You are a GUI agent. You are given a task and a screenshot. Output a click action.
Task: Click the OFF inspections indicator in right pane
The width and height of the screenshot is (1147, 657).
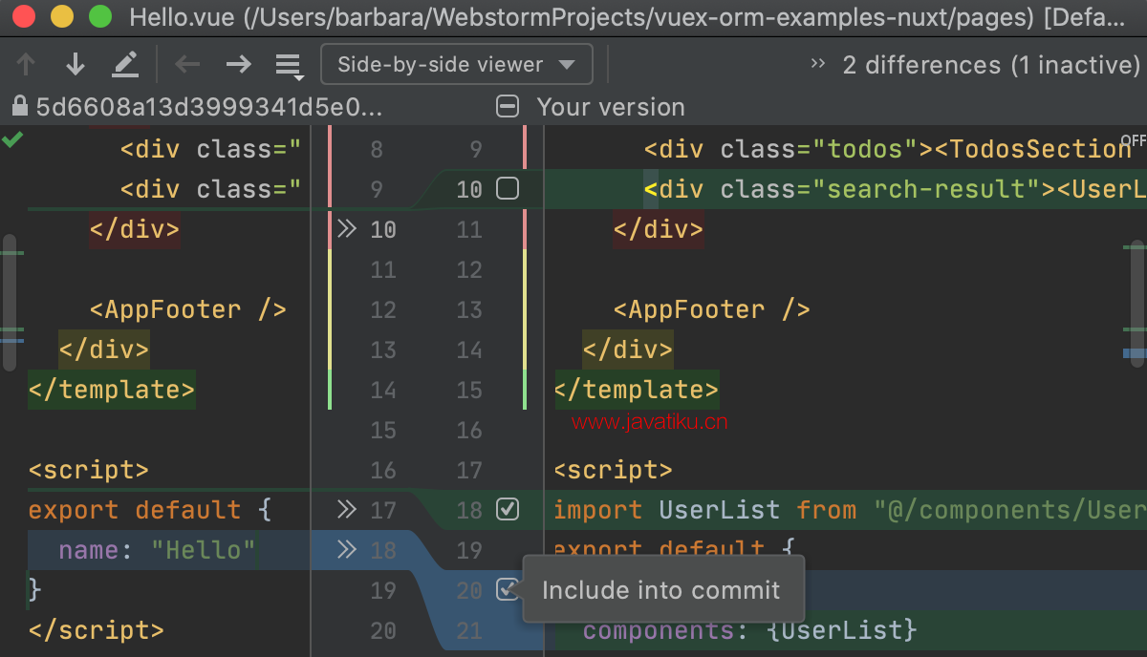[1133, 140]
